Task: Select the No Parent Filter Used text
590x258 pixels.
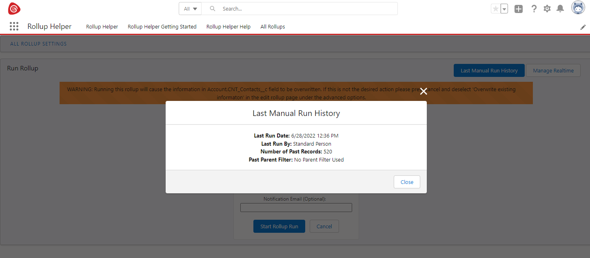Action: coord(319,160)
